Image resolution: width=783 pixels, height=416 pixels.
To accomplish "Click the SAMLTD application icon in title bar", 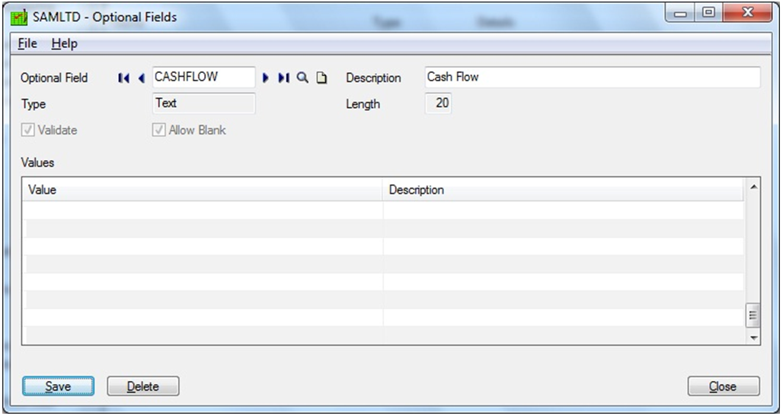I will [19, 17].
